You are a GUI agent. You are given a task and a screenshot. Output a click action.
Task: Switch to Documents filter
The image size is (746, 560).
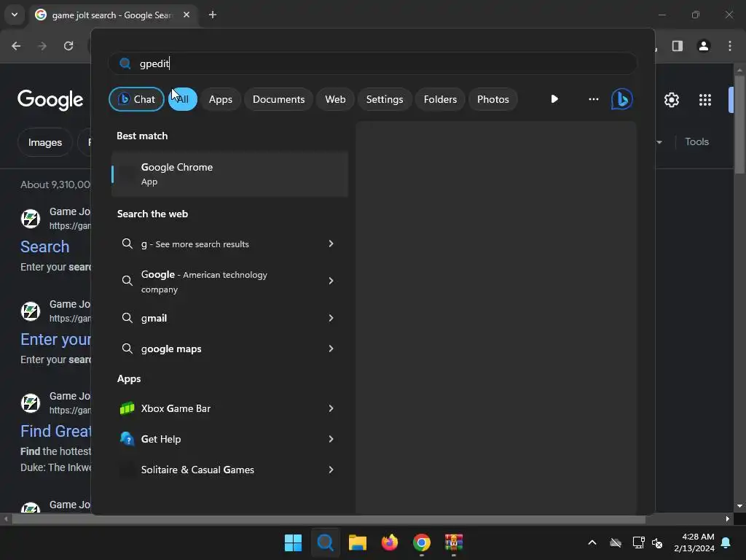279,99
